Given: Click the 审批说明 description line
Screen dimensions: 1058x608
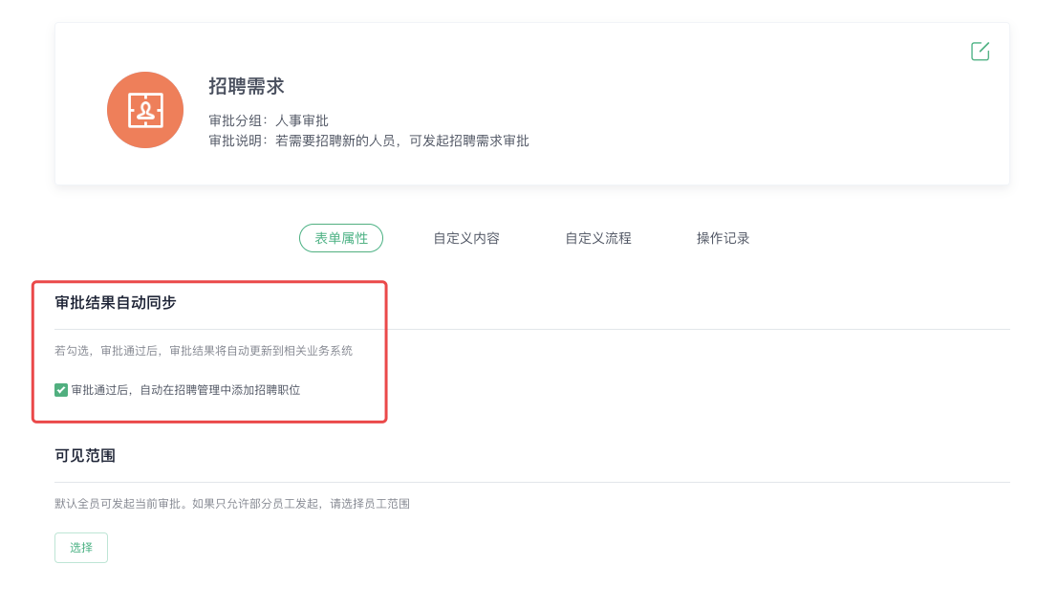Looking at the screenshot, I should point(369,141).
